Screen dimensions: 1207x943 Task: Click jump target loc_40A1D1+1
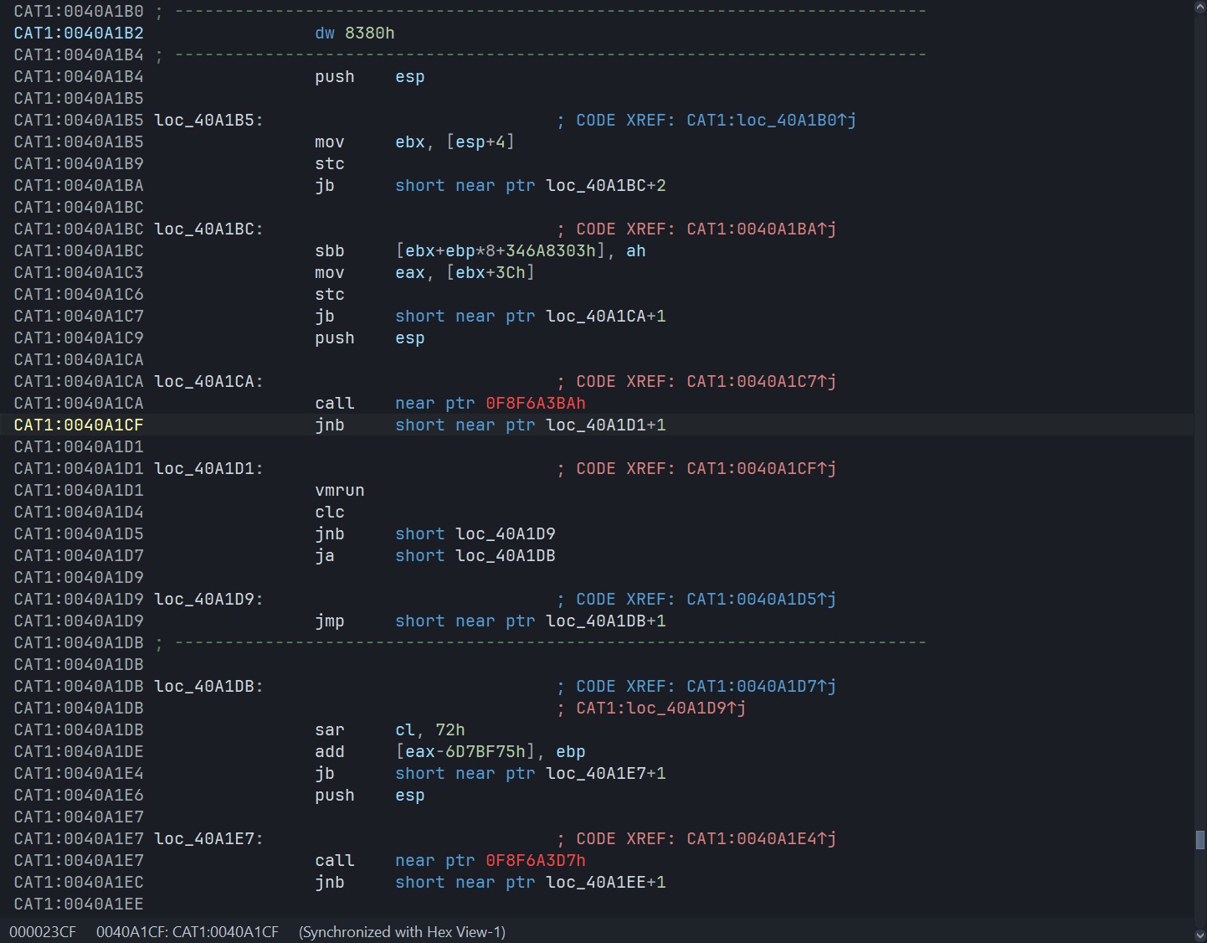tap(605, 425)
